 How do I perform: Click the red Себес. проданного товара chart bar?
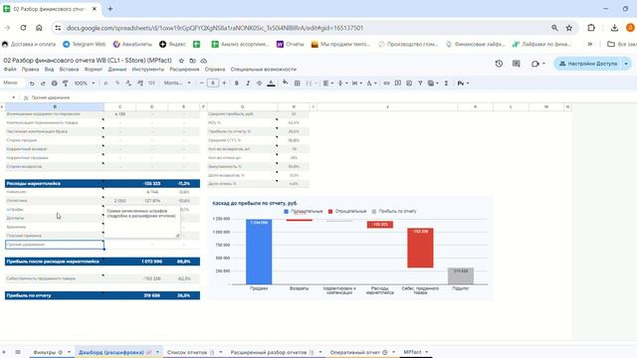click(x=420, y=248)
